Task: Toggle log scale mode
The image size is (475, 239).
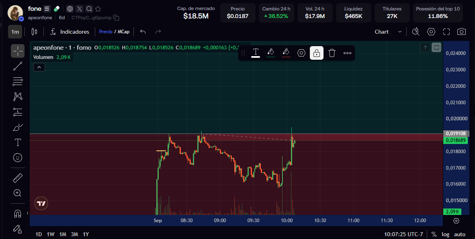Action: pyautogui.click(x=445, y=234)
